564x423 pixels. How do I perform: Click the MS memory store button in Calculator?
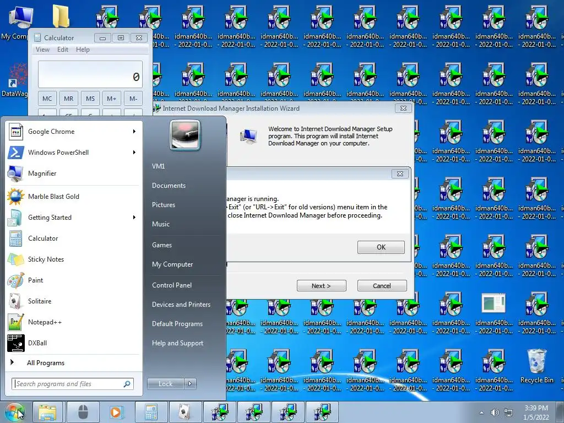point(90,99)
